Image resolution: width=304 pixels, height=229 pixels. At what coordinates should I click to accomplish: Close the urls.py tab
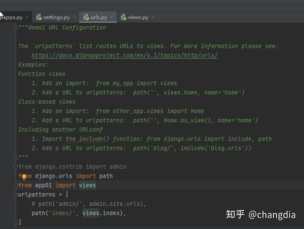point(111,17)
